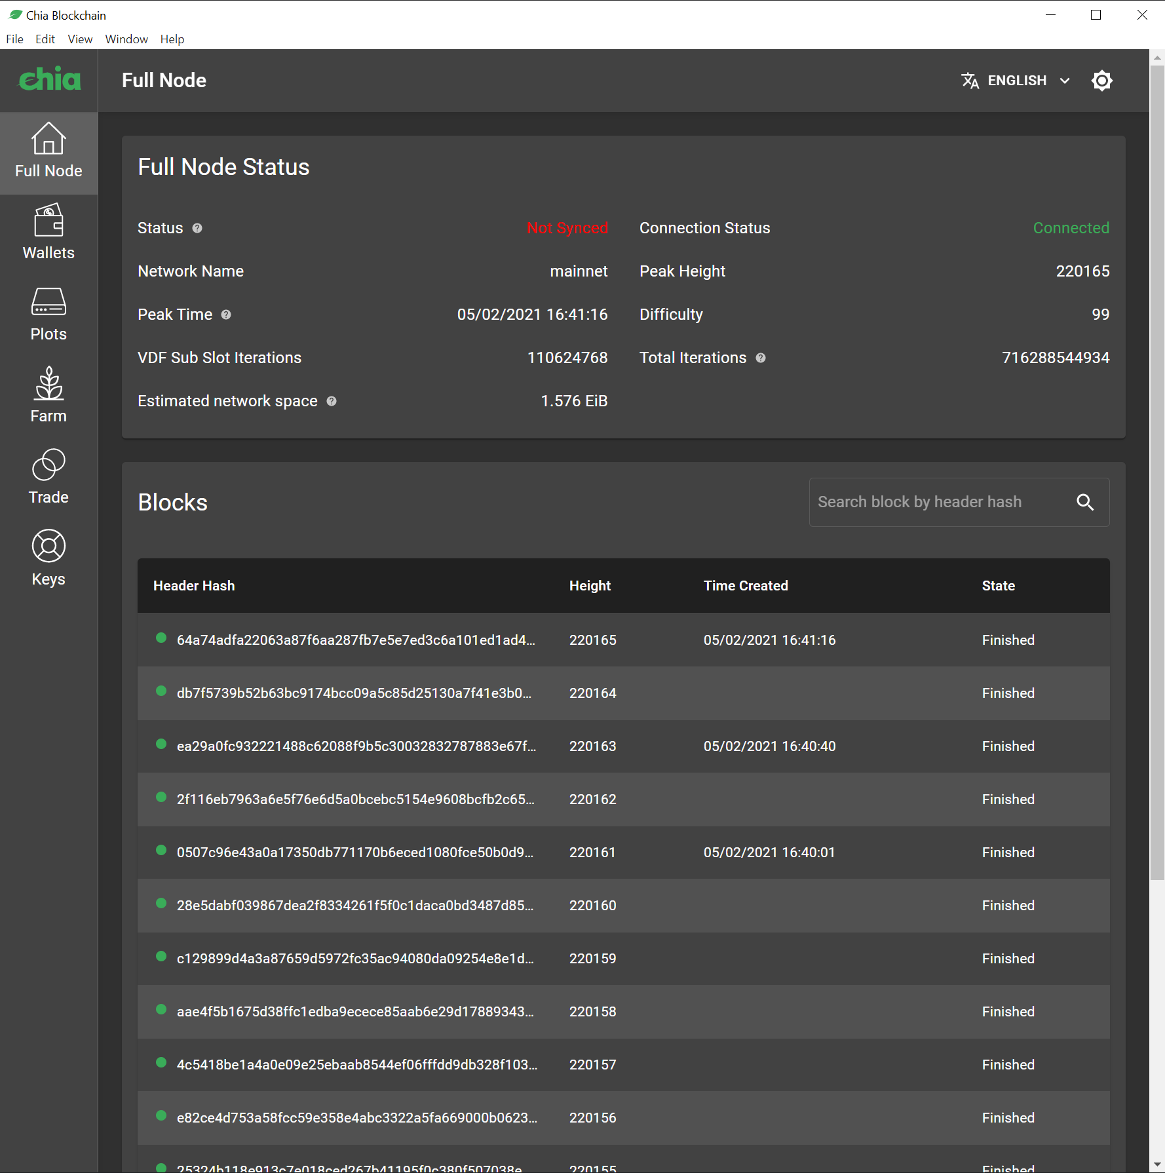Click the Connected status value

click(1071, 228)
